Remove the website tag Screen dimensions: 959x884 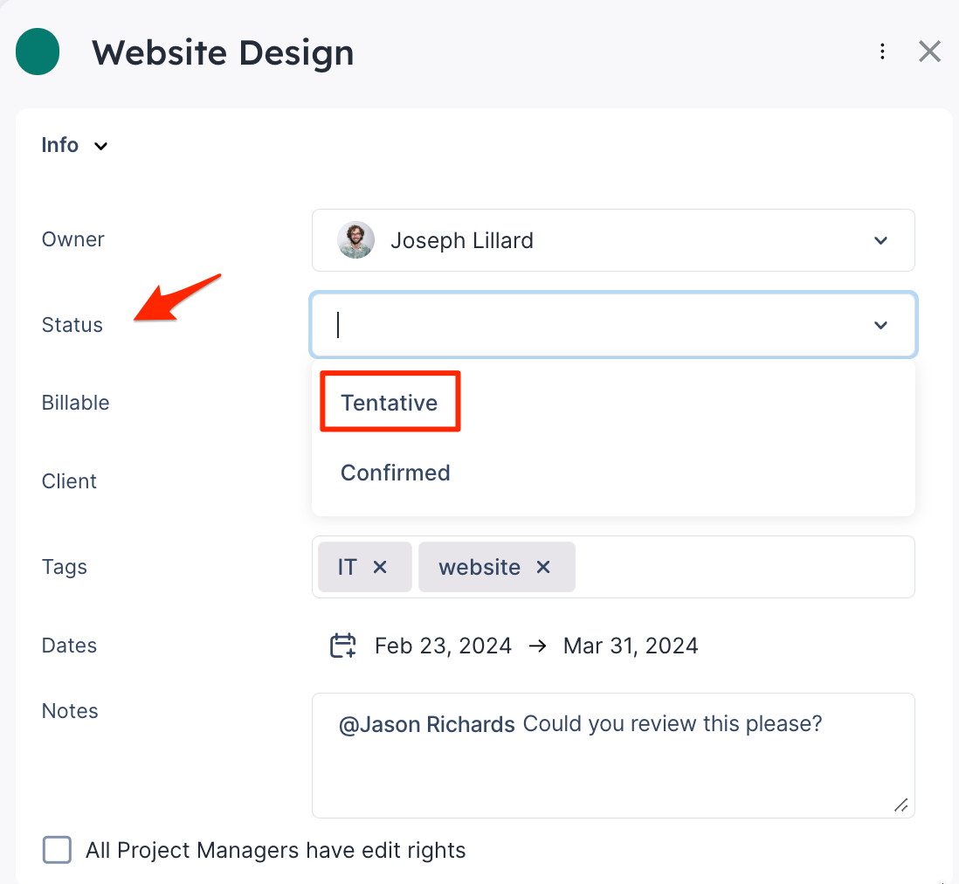point(543,567)
